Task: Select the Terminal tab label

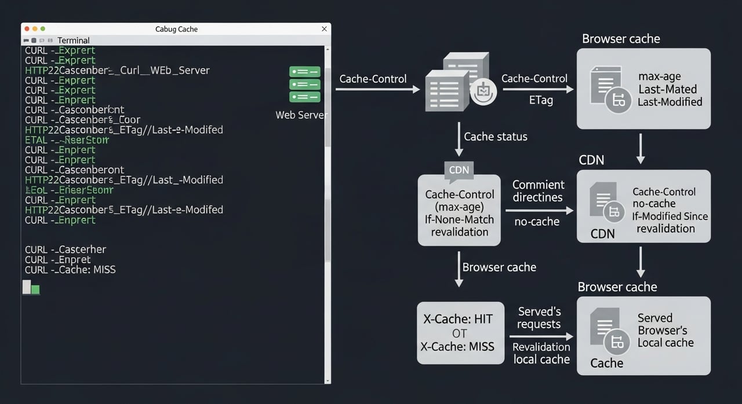Action: tap(73, 41)
